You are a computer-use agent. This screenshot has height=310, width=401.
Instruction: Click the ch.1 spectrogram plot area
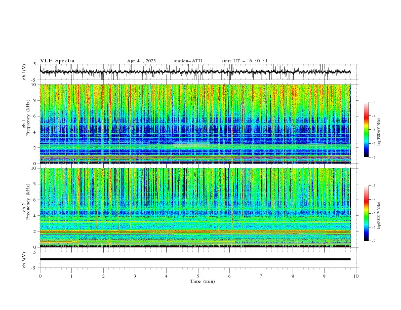pos(195,124)
